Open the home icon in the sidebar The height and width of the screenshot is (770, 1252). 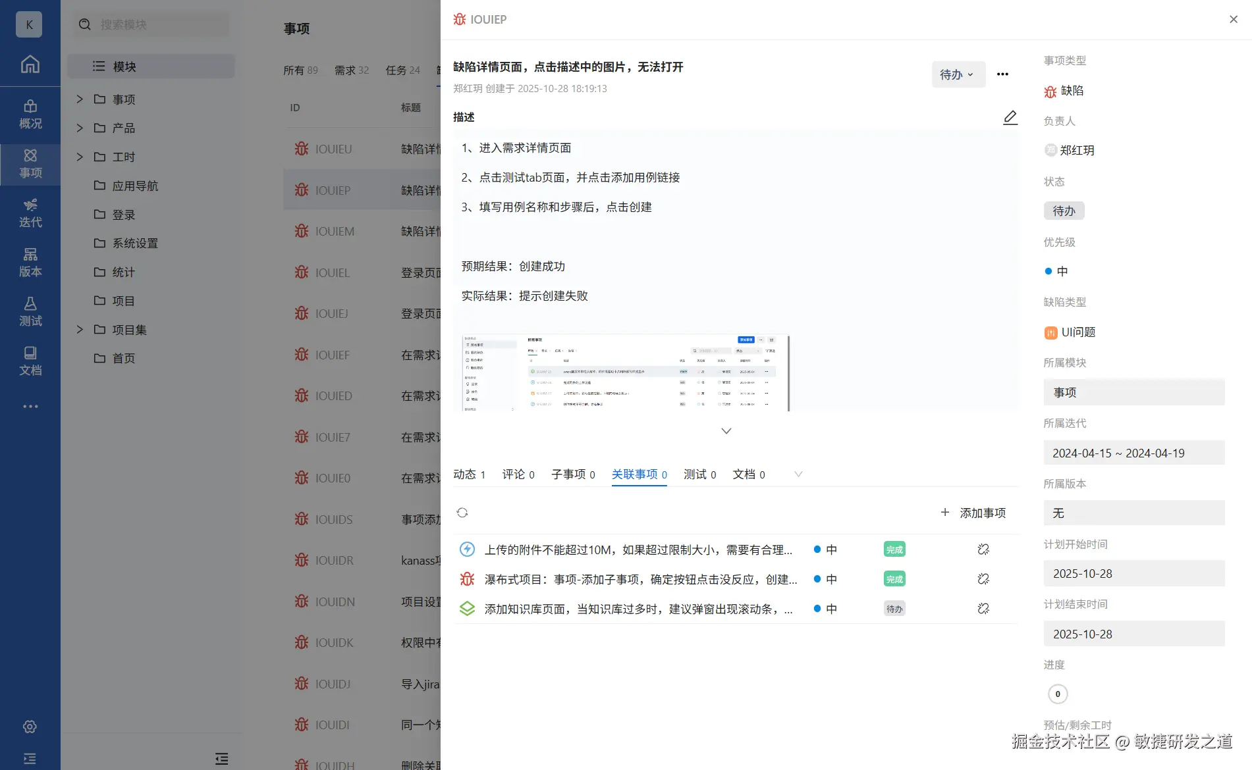[x=30, y=64]
